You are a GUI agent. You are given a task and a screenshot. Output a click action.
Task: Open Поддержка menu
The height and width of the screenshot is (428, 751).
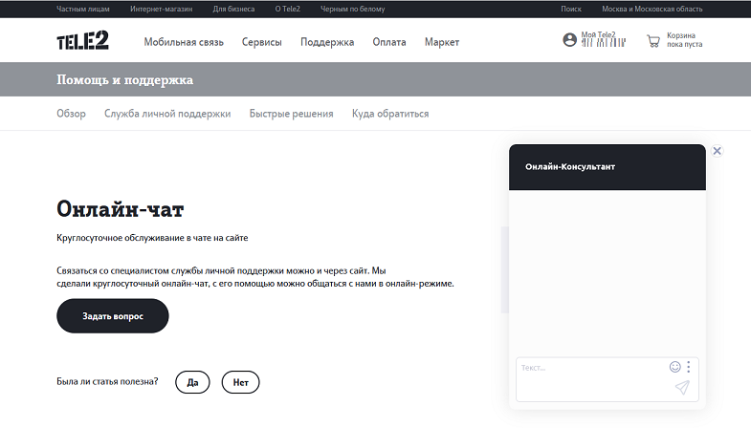click(x=327, y=42)
